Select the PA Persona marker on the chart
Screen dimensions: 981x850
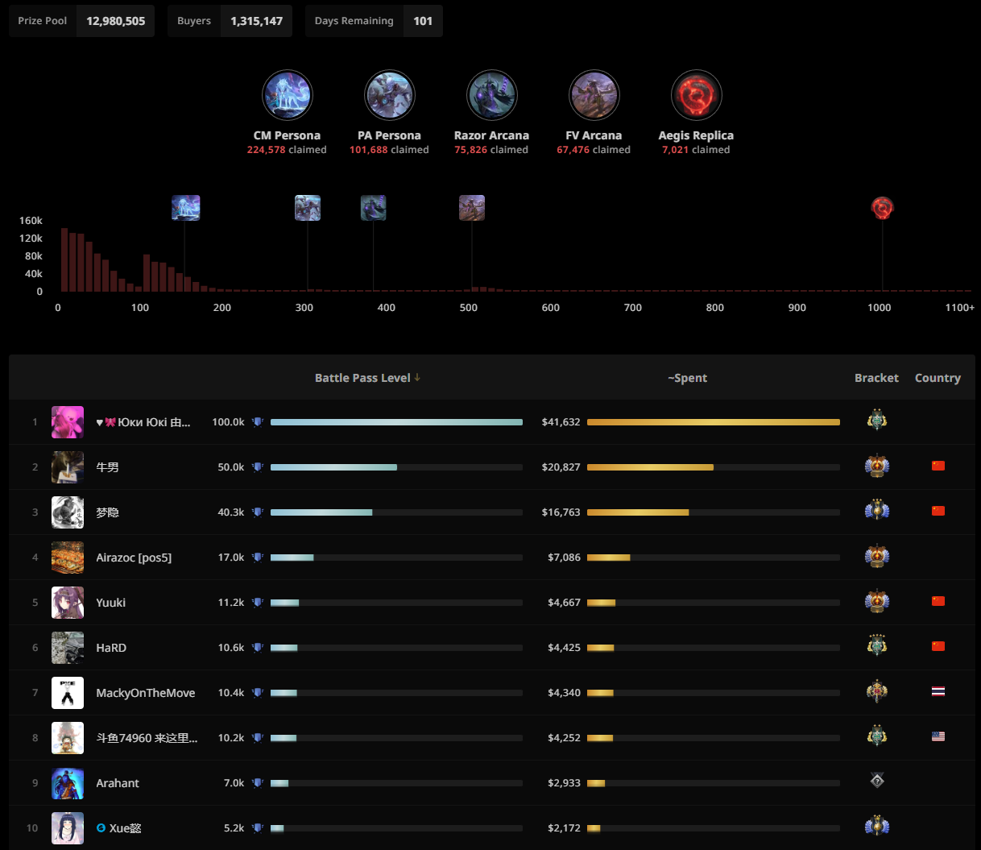(x=308, y=208)
